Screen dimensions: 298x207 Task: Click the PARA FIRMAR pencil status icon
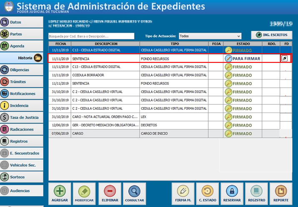(x=228, y=59)
